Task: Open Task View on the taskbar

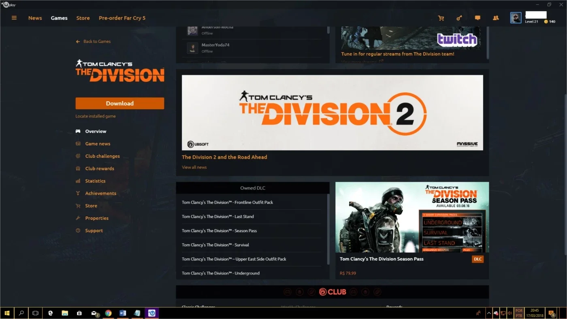Action: click(x=35, y=313)
